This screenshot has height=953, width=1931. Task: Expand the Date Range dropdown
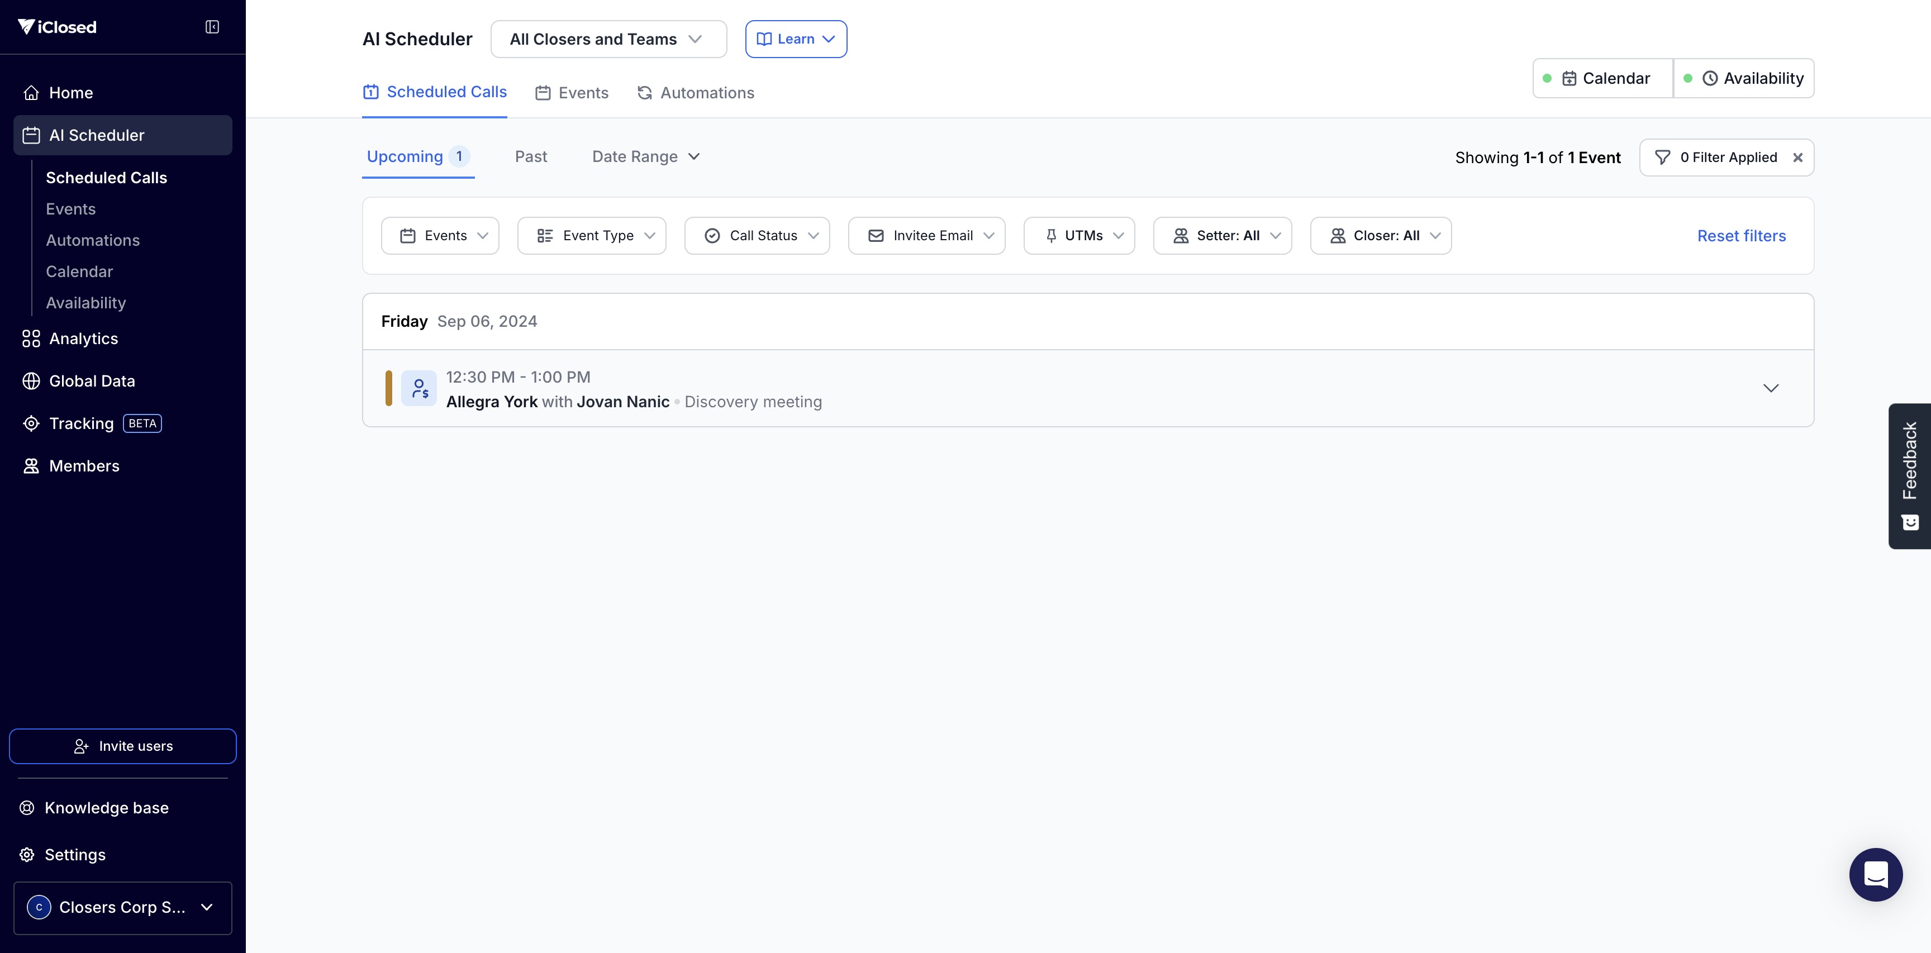(645, 156)
